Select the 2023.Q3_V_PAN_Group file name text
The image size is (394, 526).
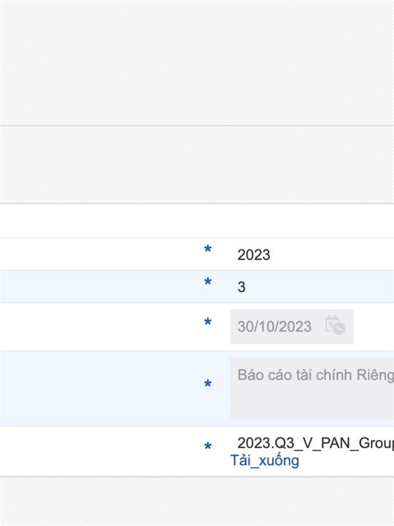pos(316,442)
